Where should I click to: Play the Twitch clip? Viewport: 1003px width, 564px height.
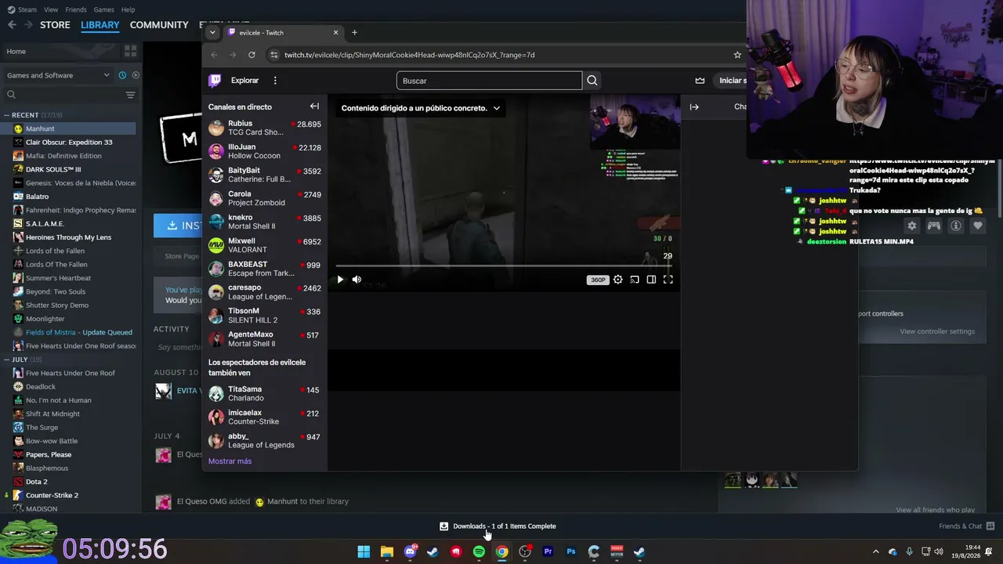340,280
